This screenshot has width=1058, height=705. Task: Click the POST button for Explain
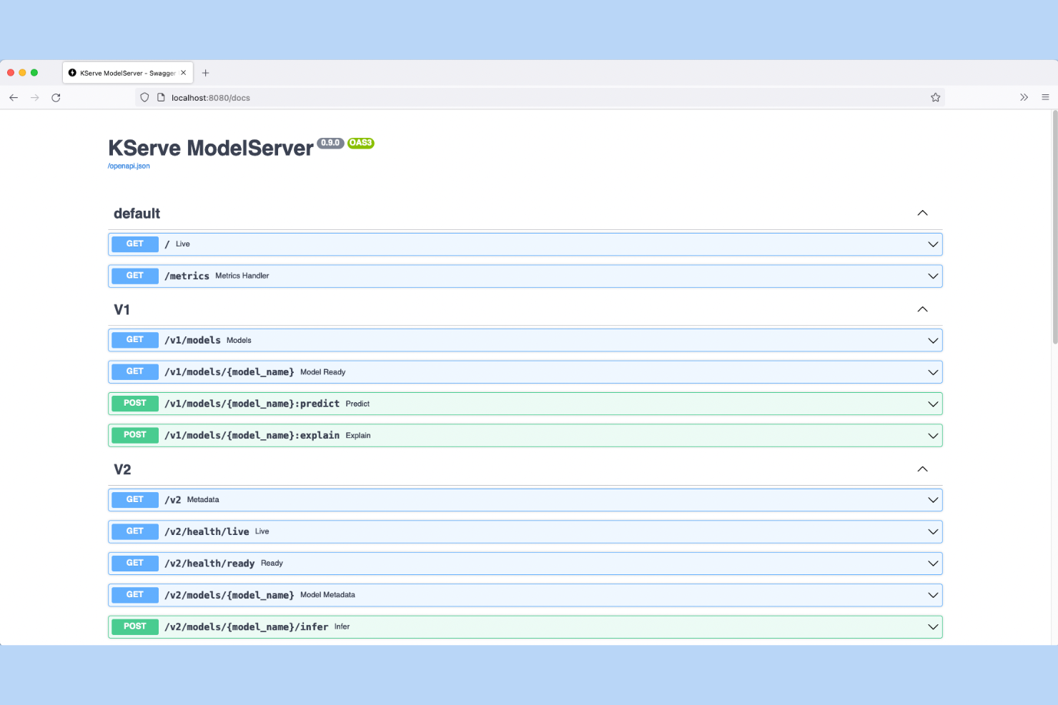pos(135,435)
